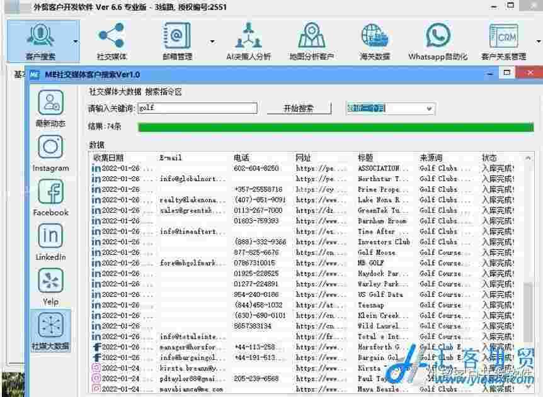Click the green search progress bar
This screenshot has height=397, width=543.
click(336, 127)
